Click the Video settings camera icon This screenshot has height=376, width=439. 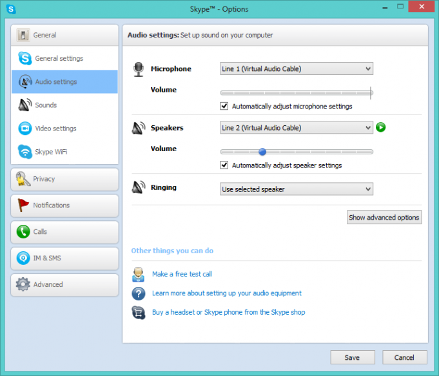25,128
